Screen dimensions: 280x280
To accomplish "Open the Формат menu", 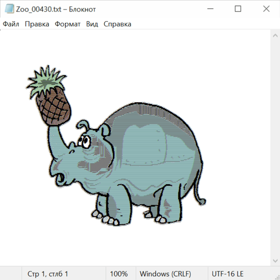I will 68,24.
